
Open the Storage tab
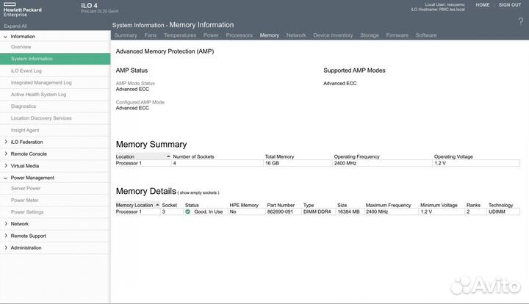tap(370, 35)
